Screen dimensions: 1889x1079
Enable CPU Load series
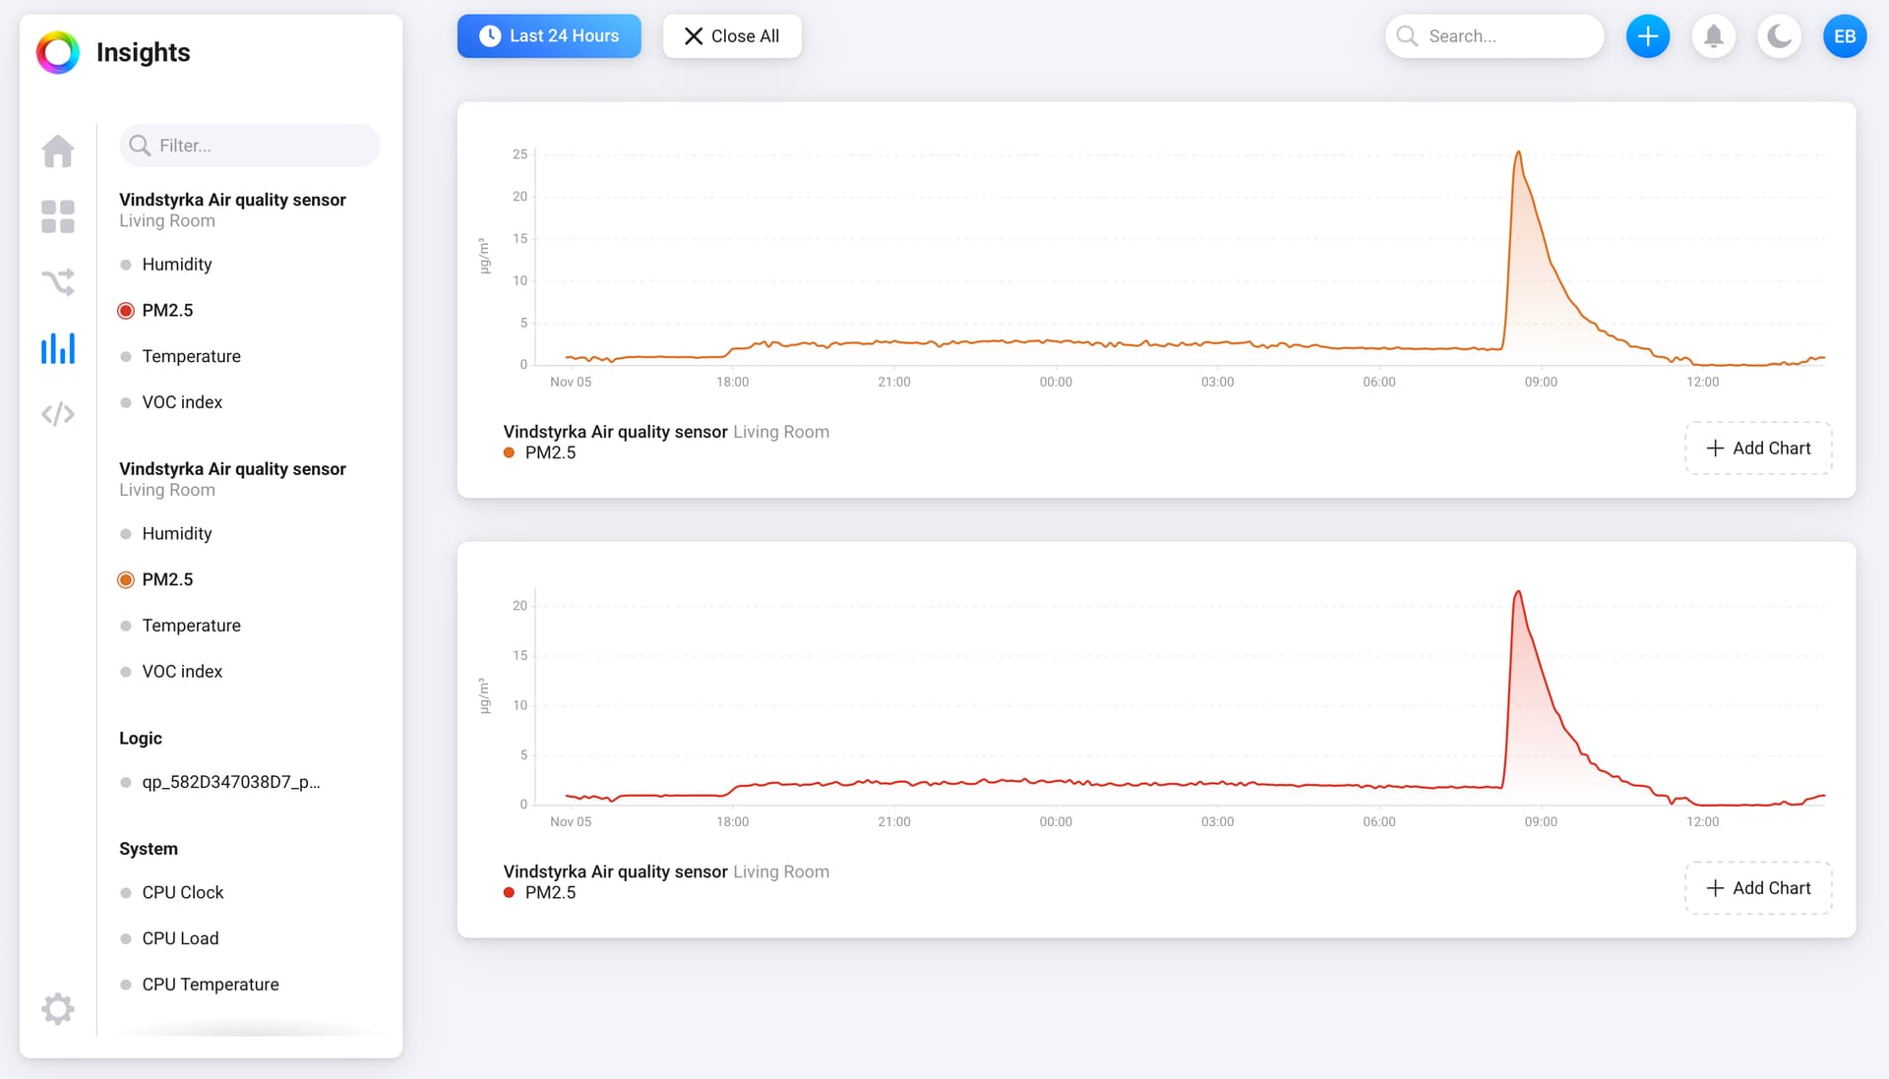coord(180,938)
